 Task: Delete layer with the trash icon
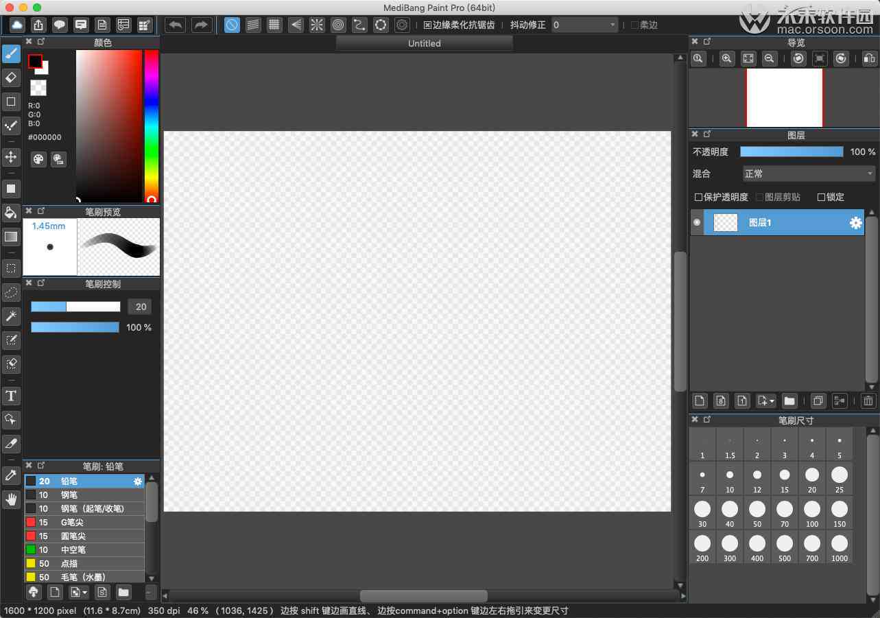pyautogui.click(x=868, y=401)
